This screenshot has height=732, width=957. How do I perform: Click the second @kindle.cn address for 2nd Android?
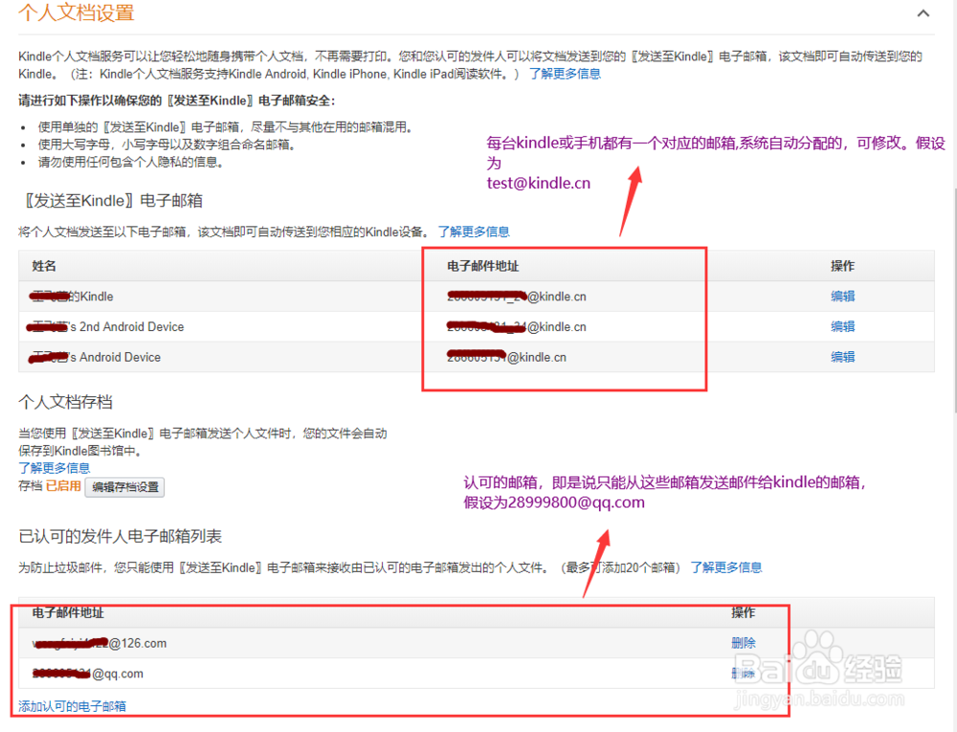click(517, 327)
